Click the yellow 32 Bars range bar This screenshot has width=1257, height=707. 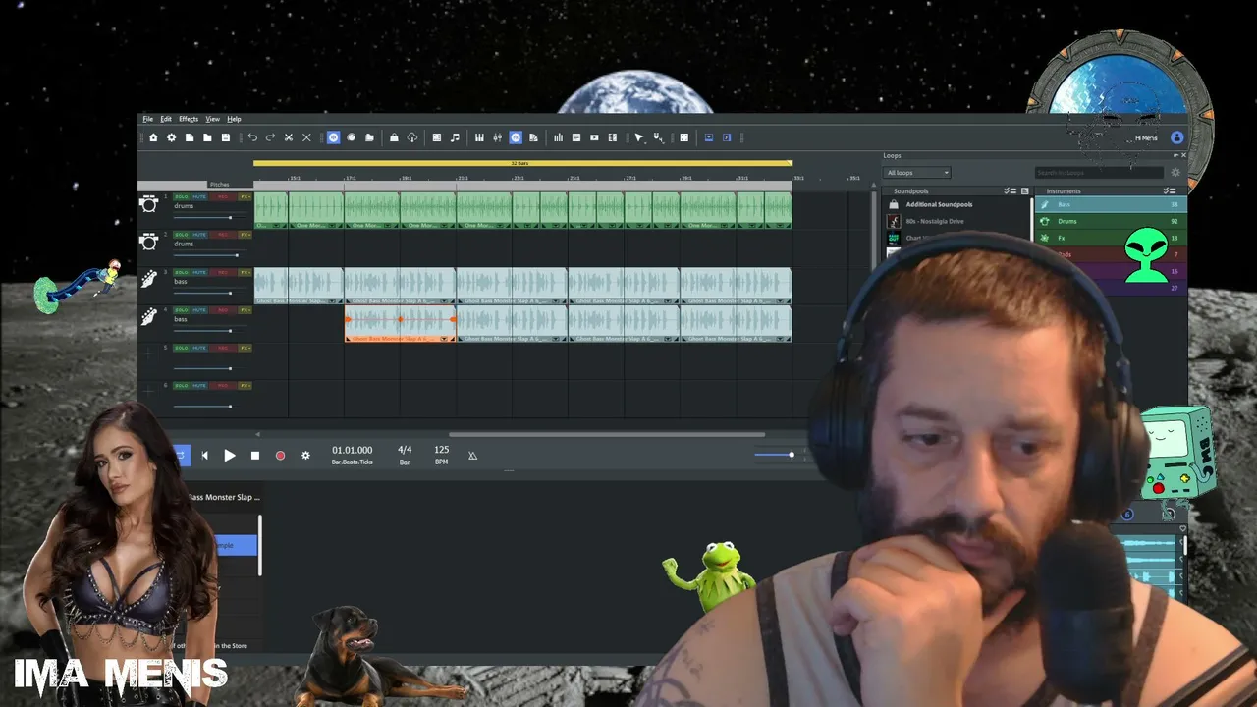(522, 163)
